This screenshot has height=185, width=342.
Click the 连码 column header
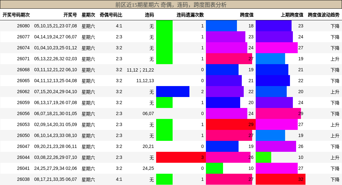tap(149, 15)
